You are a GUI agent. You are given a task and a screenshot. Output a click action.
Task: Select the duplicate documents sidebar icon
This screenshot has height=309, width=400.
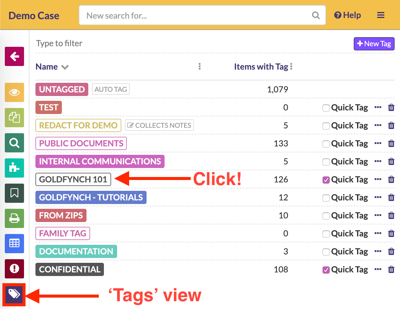tap(14, 118)
